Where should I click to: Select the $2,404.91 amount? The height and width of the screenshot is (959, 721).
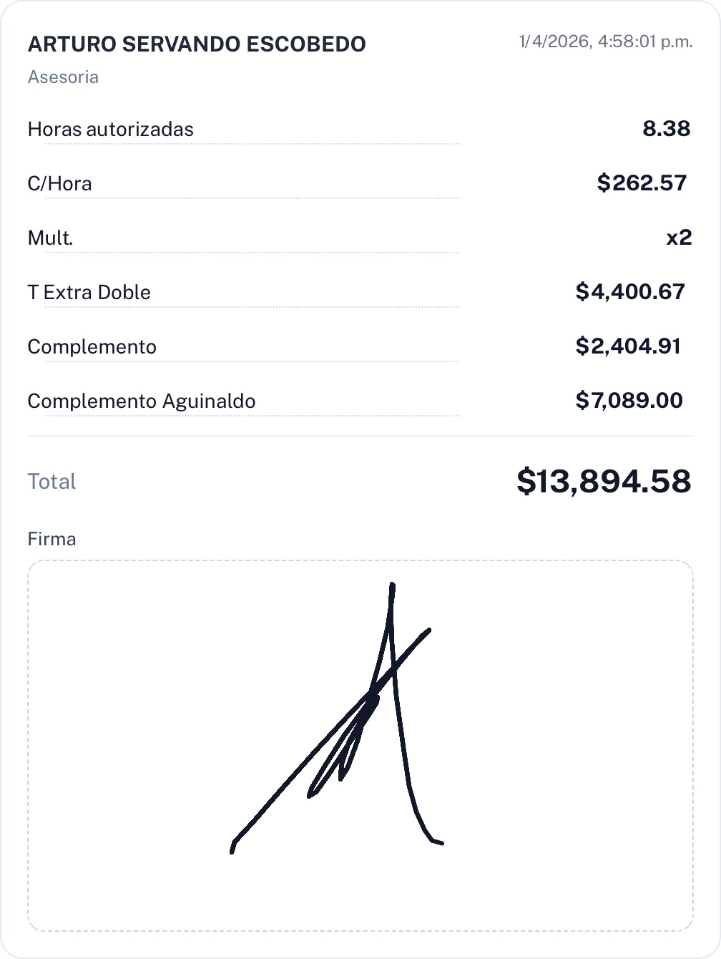[628, 346]
